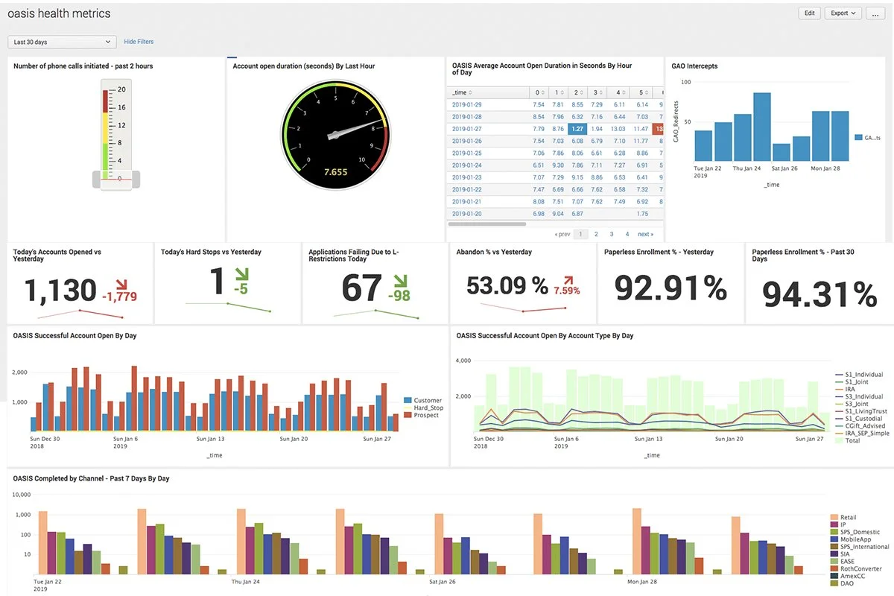Select page 1 in table pagination
Viewport: 894px width, 596px height.
click(x=580, y=234)
